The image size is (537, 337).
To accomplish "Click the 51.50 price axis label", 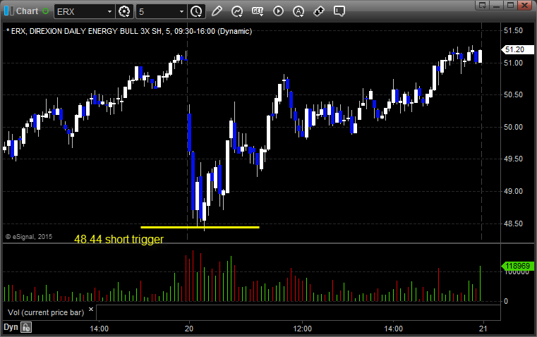I will [x=513, y=30].
